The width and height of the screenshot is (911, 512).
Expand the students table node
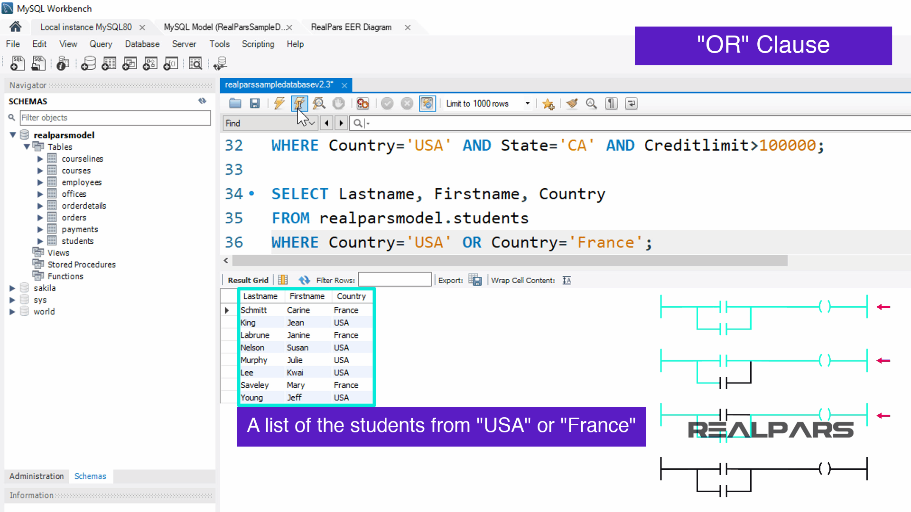[40, 241]
